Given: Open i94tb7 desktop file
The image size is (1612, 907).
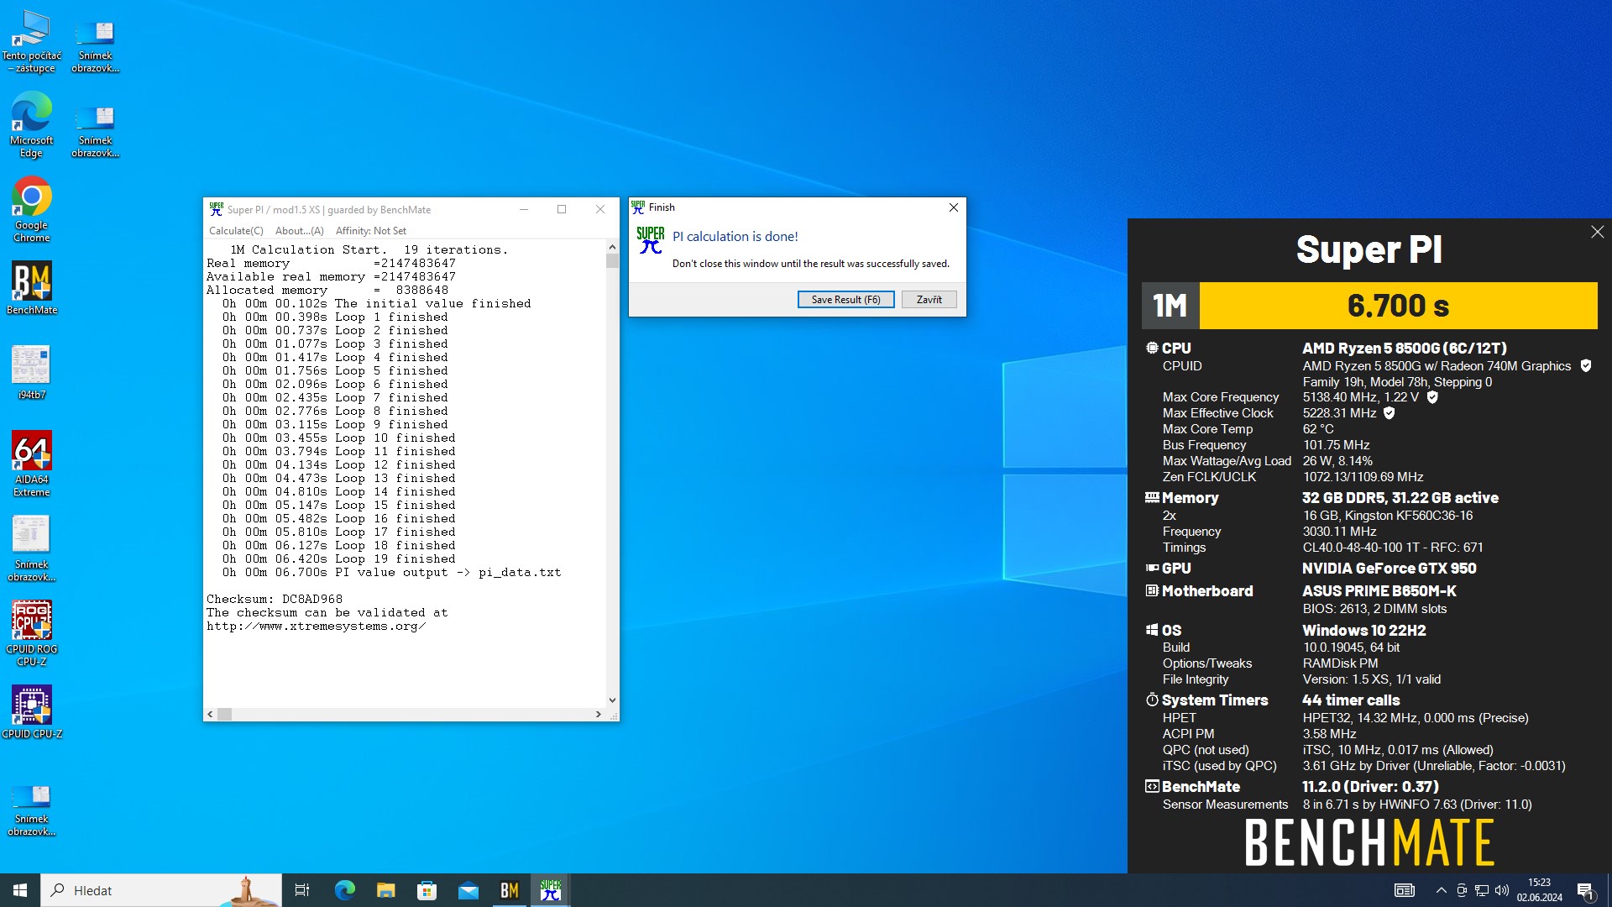Looking at the screenshot, I should (x=32, y=372).
